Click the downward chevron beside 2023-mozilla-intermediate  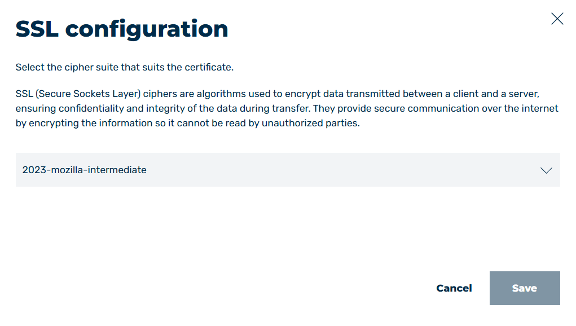(546, 170)
